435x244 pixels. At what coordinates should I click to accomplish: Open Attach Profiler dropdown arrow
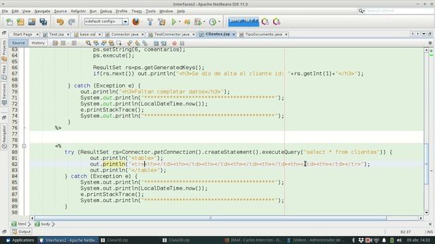point(219,22)
